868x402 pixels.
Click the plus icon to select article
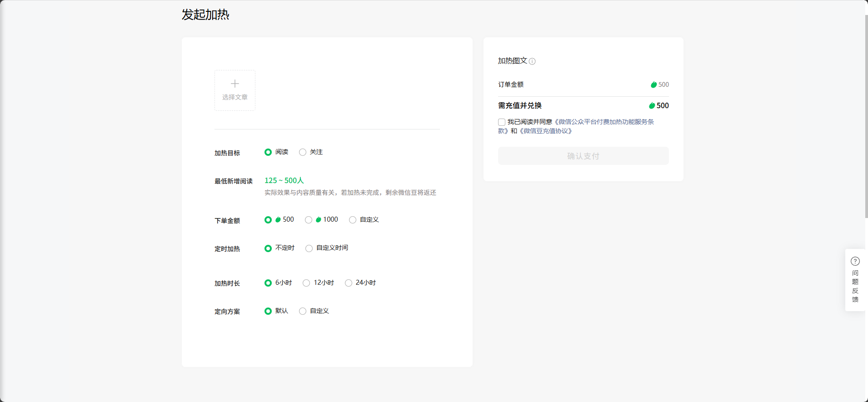(234, 84)
